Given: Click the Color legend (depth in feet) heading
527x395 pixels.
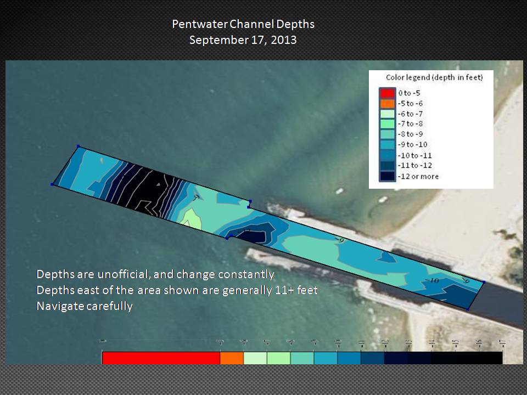Looking at the screenshot, I should (x=434, y=78).
